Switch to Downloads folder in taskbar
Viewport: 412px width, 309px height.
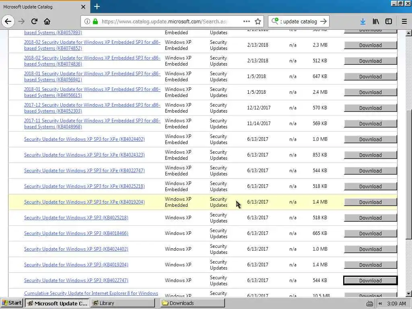(x=193, y=303)
